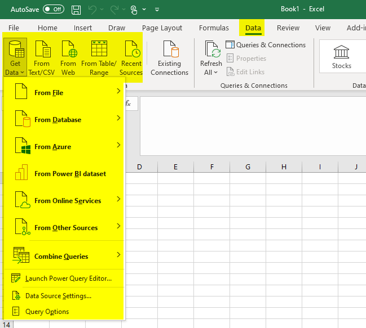Launch Power Query Editor

click(68, 278)
